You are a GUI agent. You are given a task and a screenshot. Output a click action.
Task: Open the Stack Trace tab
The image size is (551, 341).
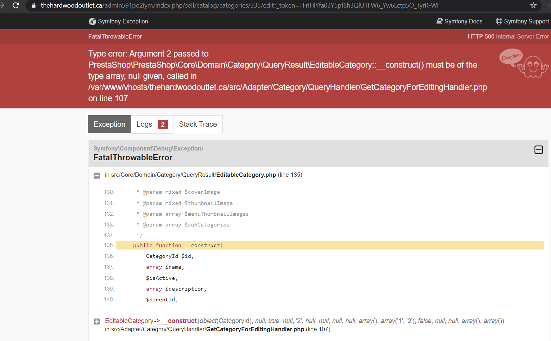point(198,124)
